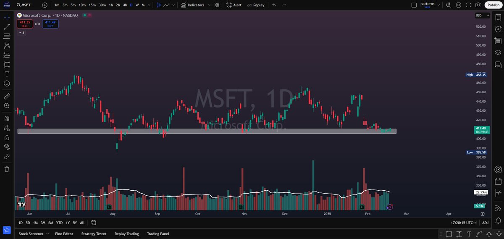The height and width of the screenshot is (239, 504).
Task: Expand the collapsed indicators legend showing 4
Action: click(21, 32)
